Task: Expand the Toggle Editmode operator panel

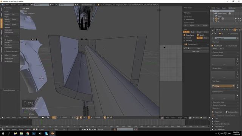Action: [9, 90]
